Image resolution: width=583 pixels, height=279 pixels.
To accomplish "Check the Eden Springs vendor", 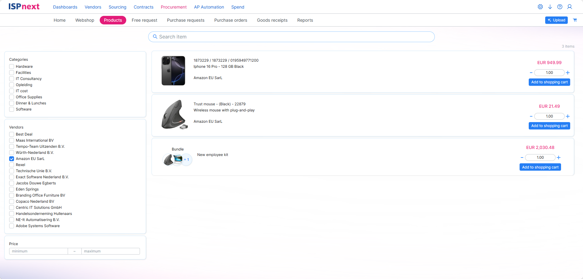I will pos(12,189).
